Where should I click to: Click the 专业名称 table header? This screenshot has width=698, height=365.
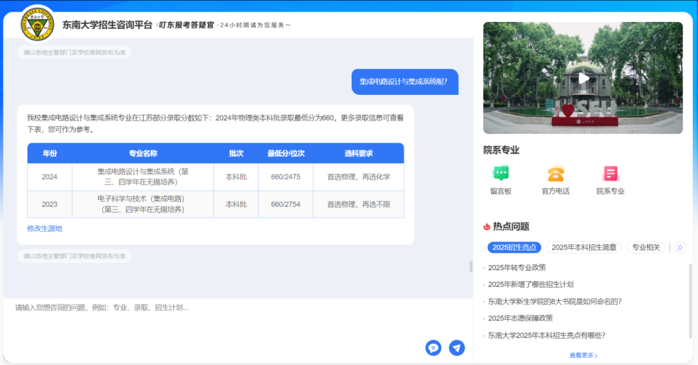coord(143,153)
